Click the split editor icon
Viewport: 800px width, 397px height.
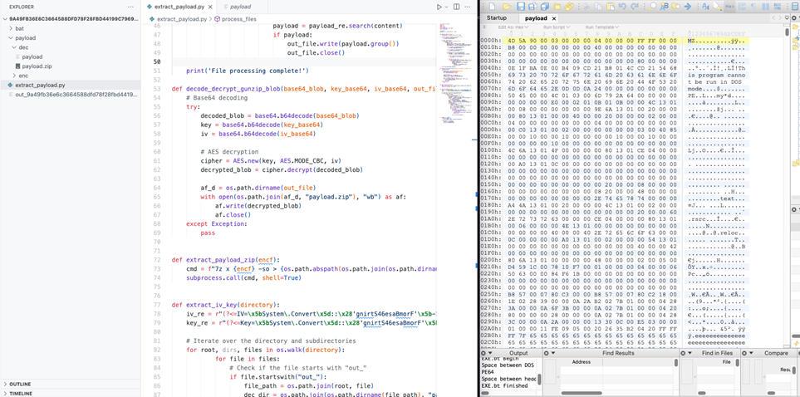pyautogui.click(x=456, y=7)
